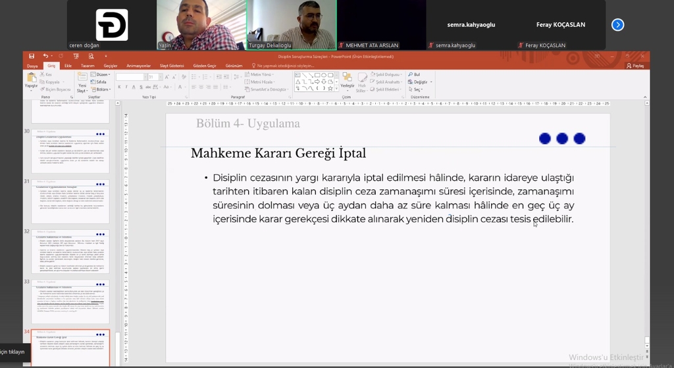This screenshot has height=368, width=674.
Task: Toggle text shadow S formatting
Action: [141, 87]
